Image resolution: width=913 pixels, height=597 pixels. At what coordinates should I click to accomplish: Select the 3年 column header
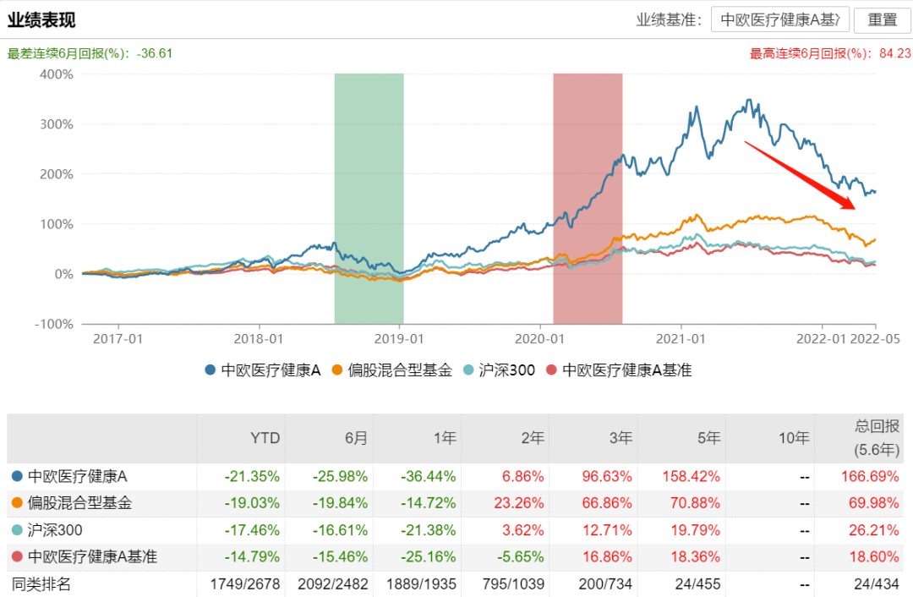click(x=620, y=438)
